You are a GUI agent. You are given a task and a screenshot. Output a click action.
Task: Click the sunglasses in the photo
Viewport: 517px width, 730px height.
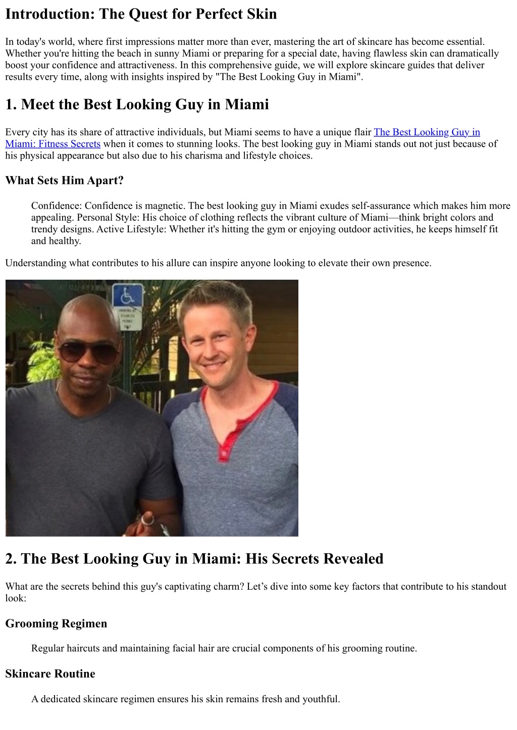pyautogui.click(x=89, y=350)
